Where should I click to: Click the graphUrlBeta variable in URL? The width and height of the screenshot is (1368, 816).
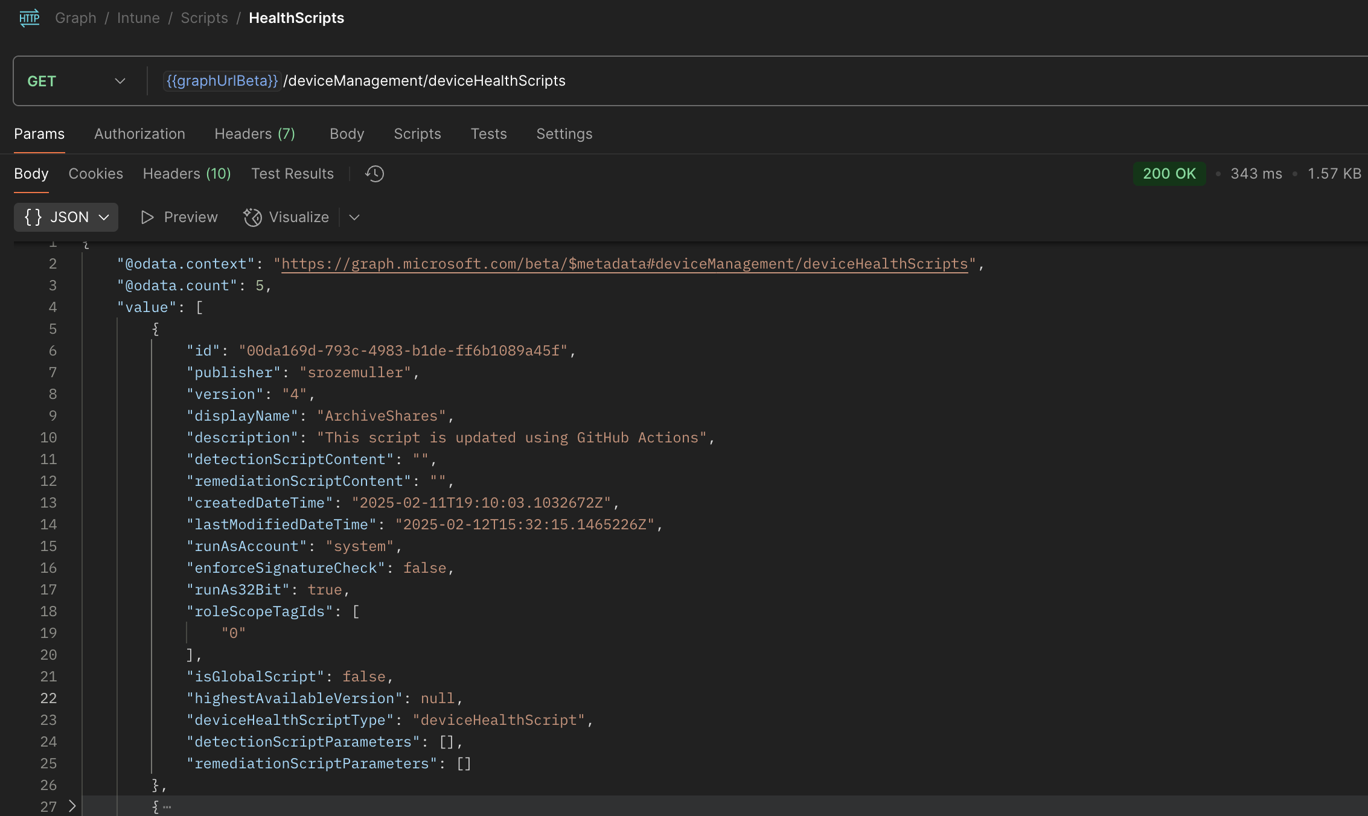point(222,81)
